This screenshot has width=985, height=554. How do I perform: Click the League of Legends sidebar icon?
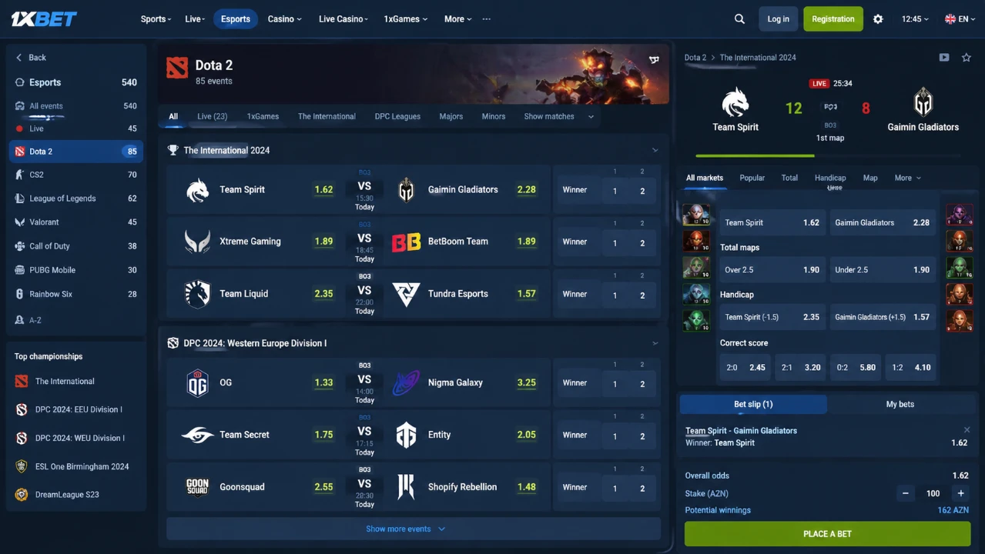pos(20,199)
